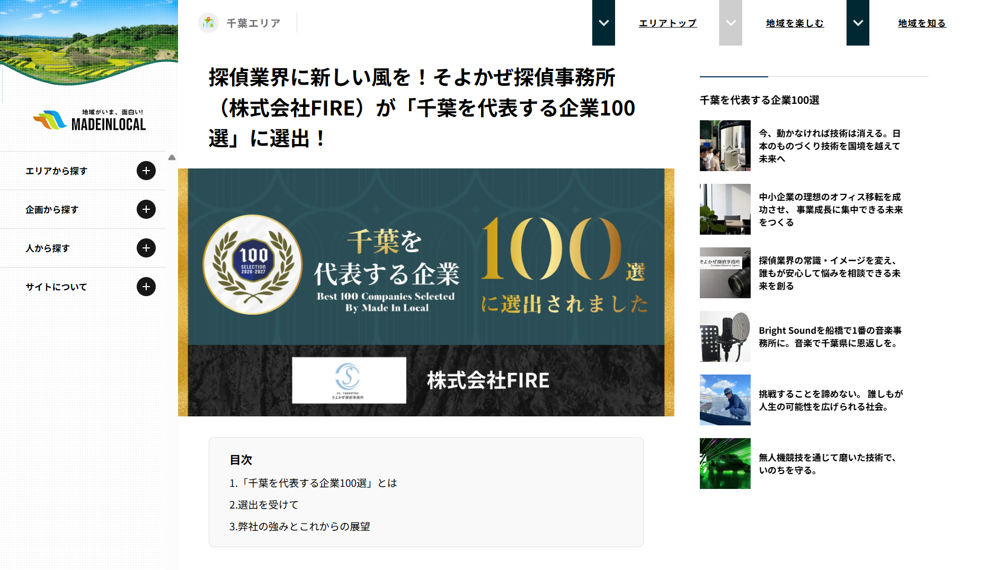Image resolution: width=1005 pixels, height=570 pixels.
Task: Click the microphone thumbnail for Bright Sound
Action: coord(725,336)
